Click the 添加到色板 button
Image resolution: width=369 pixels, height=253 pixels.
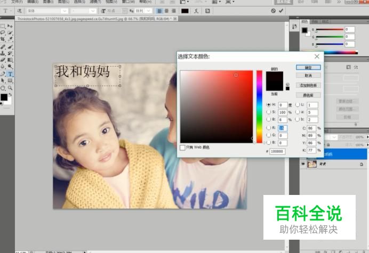click(x=308, y=85)
